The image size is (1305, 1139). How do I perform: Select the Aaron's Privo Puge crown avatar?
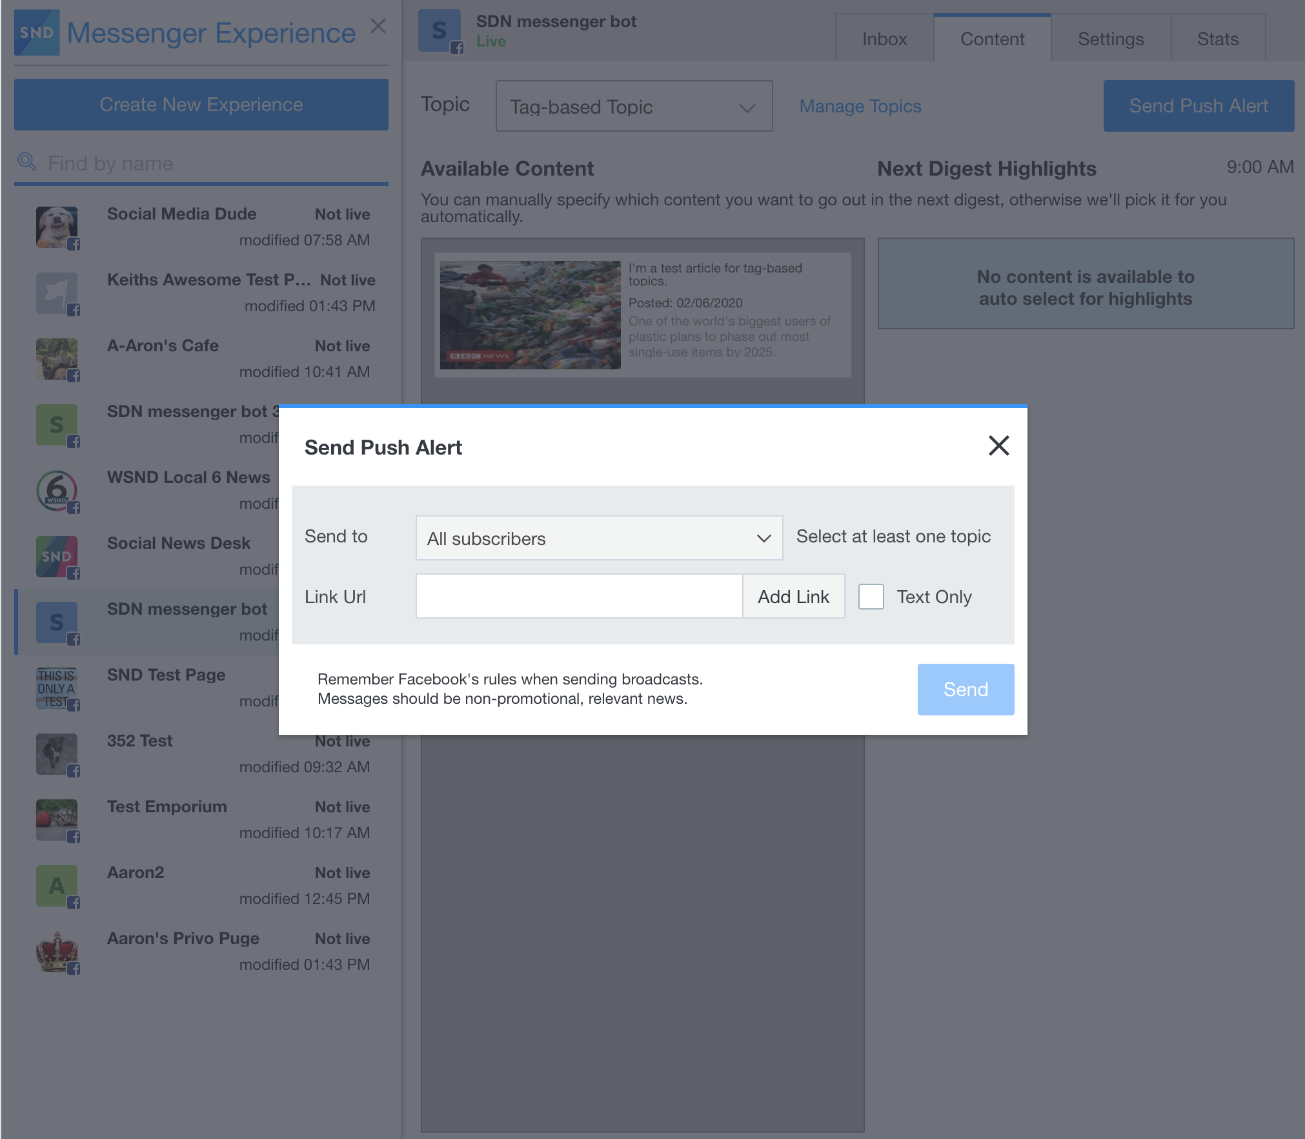tap(57, 952)
